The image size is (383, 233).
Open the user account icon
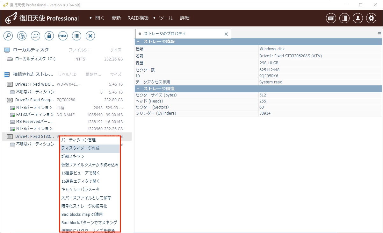358,18
